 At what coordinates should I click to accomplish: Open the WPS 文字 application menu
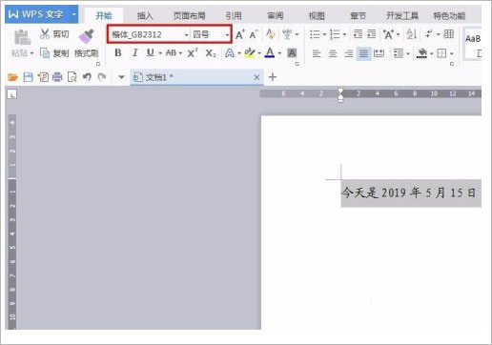[42, 14]
